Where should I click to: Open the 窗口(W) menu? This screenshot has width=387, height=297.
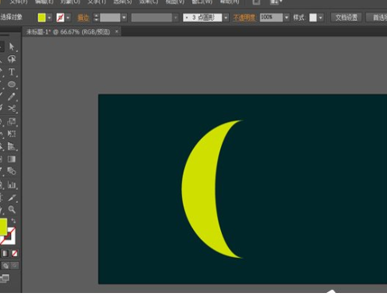(x=202, y=2)
